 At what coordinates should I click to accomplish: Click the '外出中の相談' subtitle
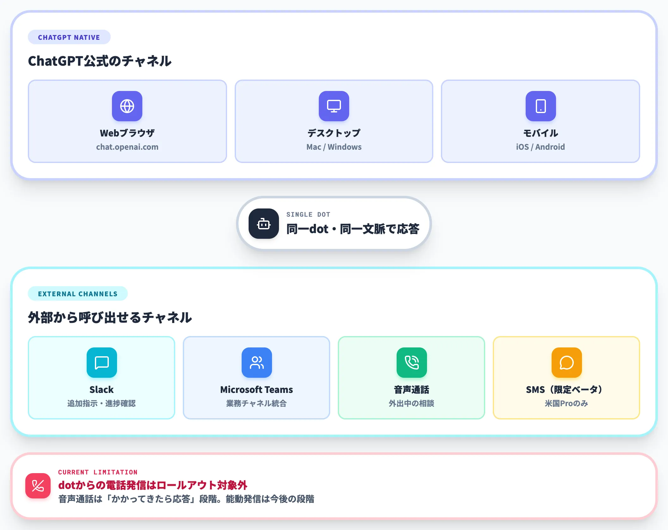point(411,403)
